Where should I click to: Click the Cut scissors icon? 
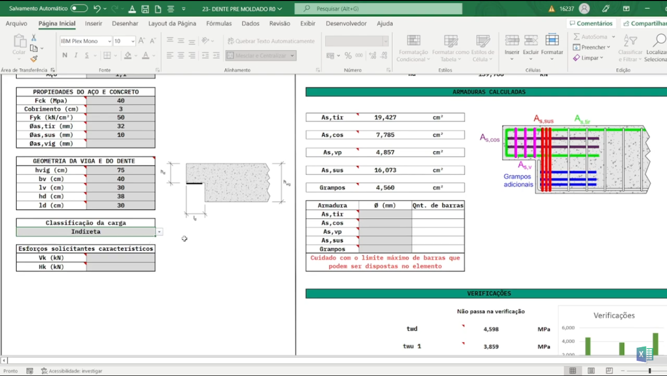[x=34, y=38]
